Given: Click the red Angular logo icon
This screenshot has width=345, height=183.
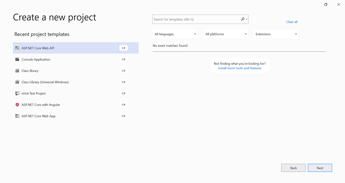Looking at the screenshot, I should tap(17, 105).
